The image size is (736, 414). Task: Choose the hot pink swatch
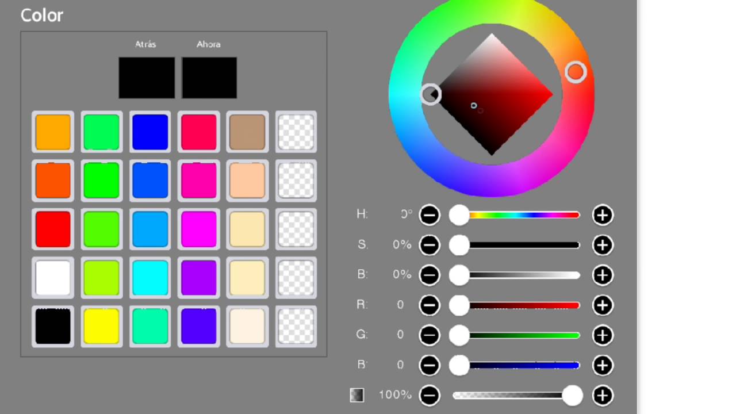tap(199, 181)
